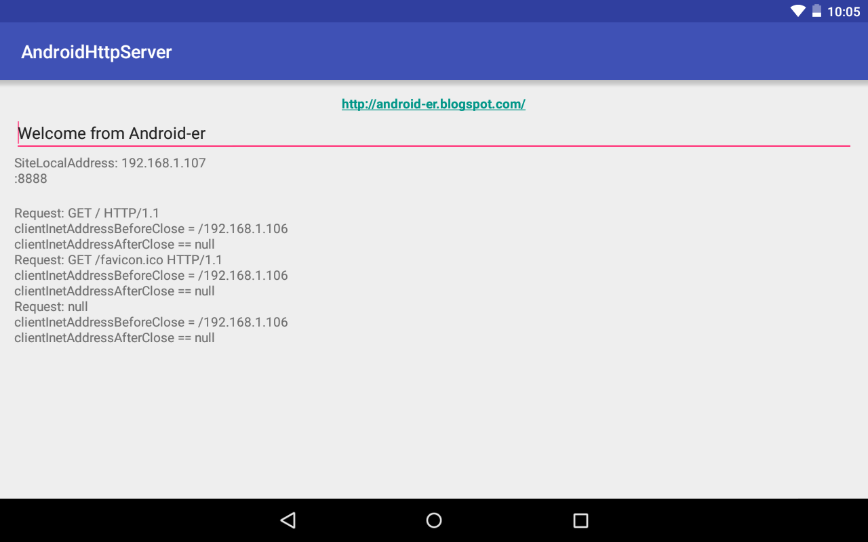Tap clientInetAddressBeforeClose line below 'Request: null'

151,322
